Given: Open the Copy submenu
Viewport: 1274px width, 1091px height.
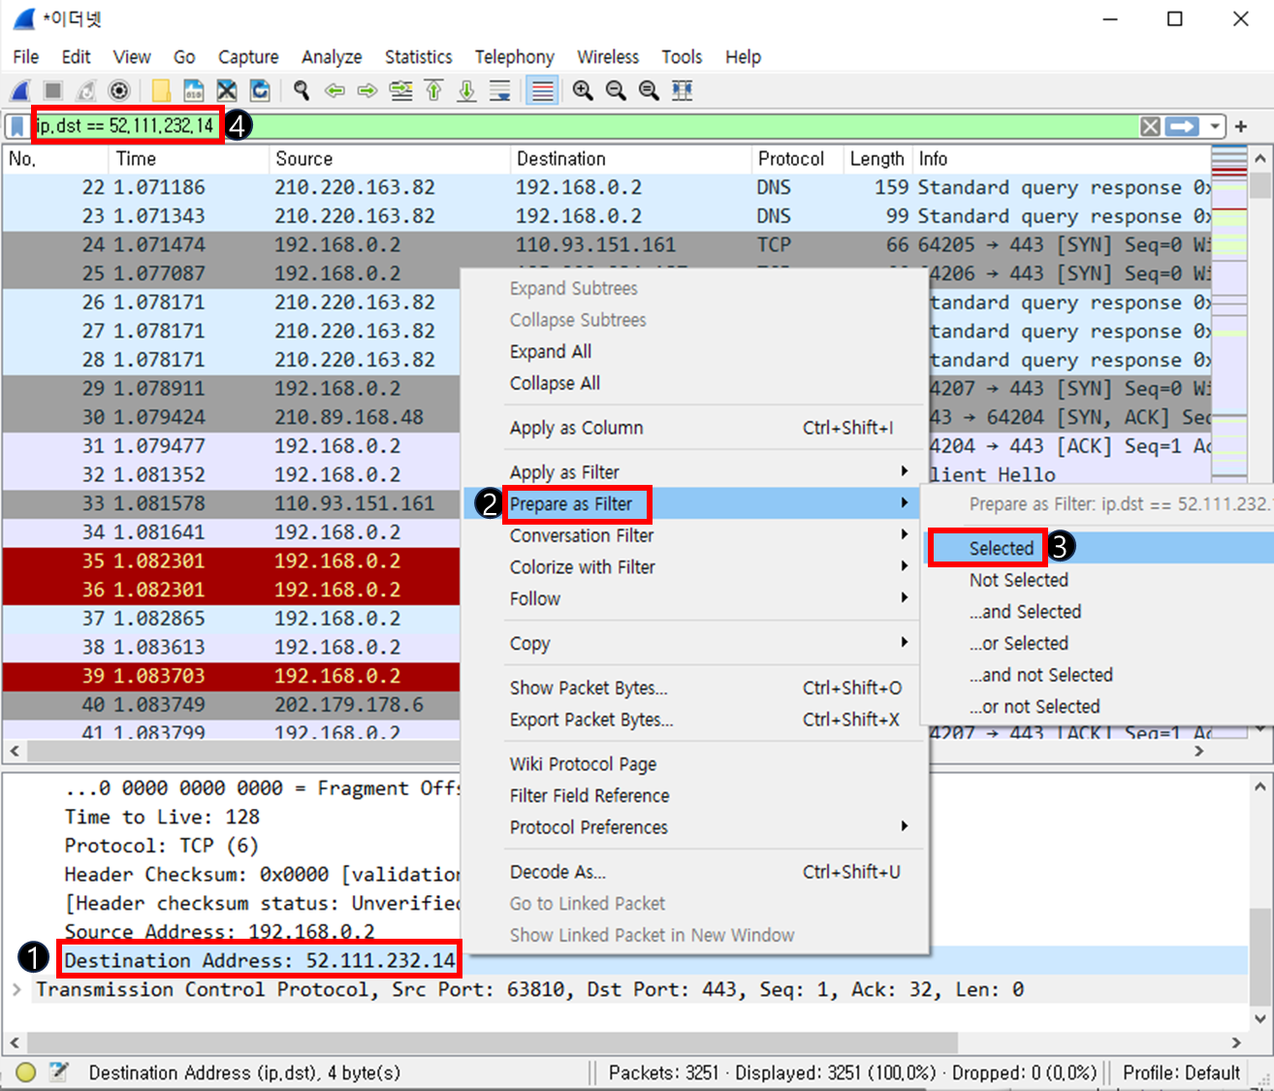Looking at the screenshot, I should [x=695, y=643].
